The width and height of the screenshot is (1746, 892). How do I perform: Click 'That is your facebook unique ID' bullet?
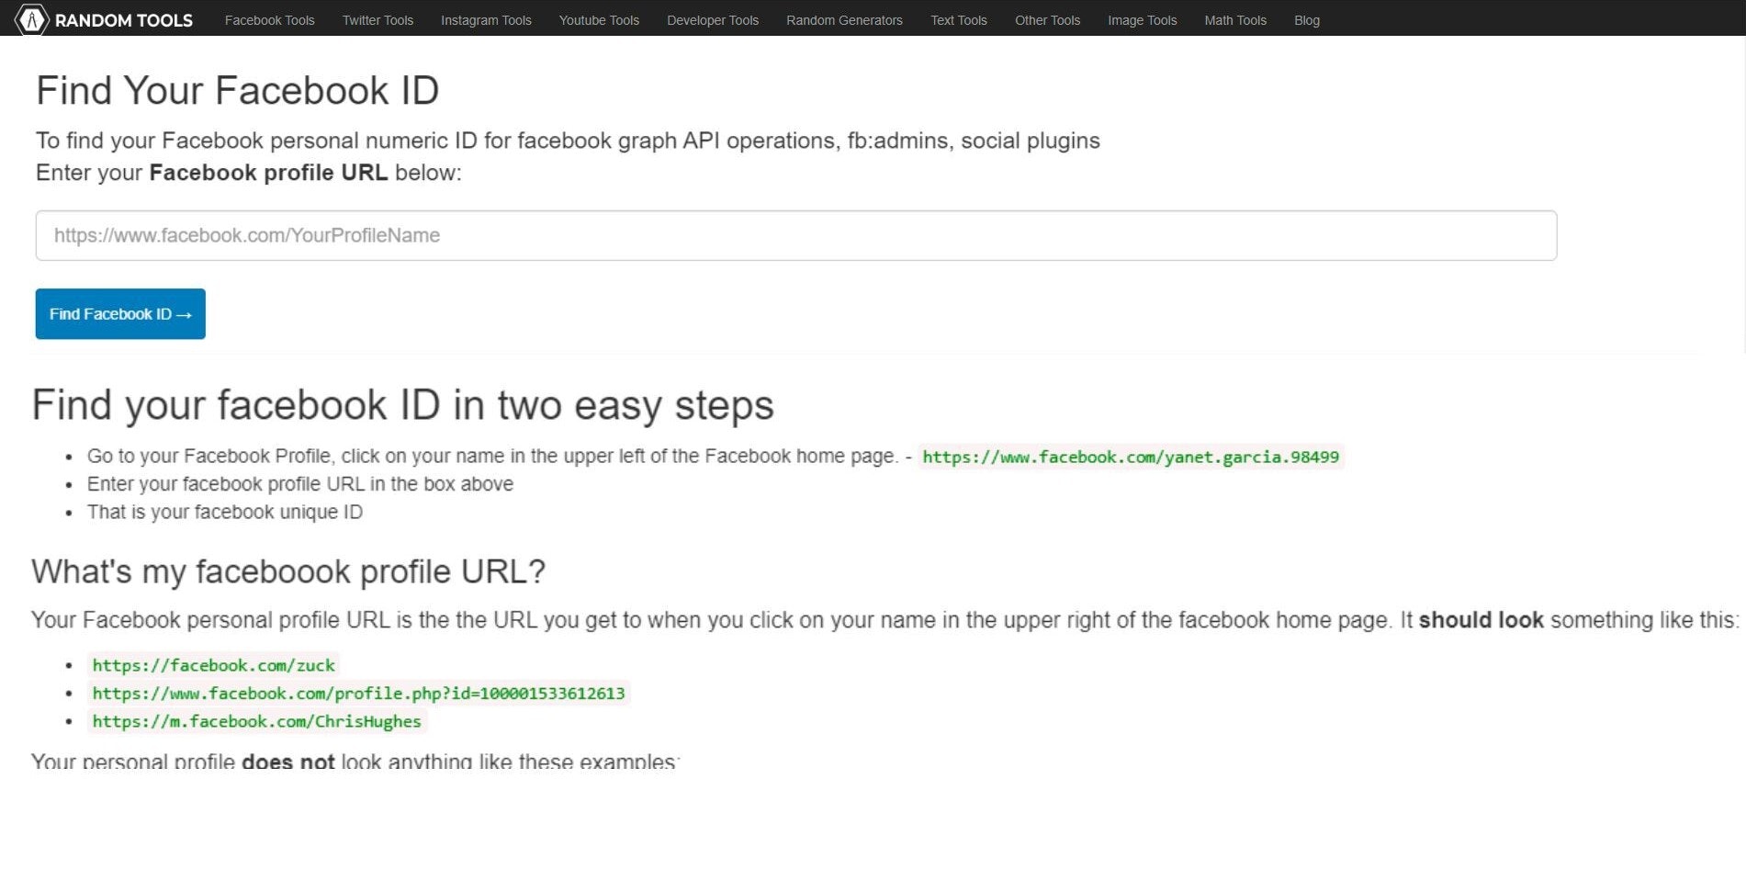click(225, 512)
